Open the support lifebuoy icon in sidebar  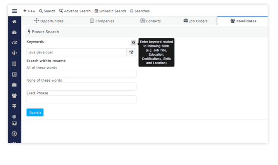click(15, 134)
